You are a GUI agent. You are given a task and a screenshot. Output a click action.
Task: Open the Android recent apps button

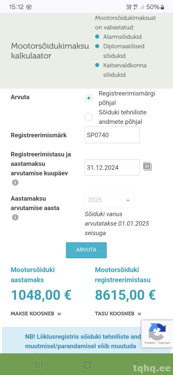[x=39, y=364]
